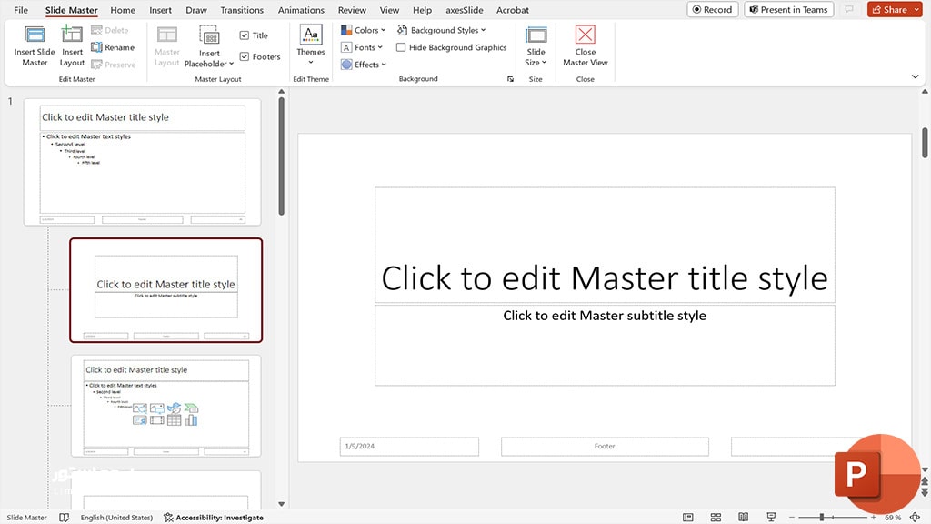Click the Master title placeholder on slide
The height and width of the screenshot is (524, 931).
click(x=605, y=245)
